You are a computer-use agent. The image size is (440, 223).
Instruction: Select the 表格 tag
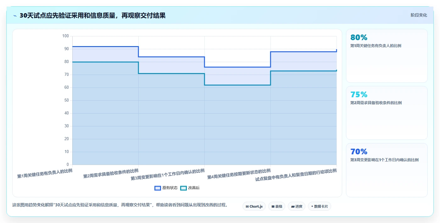[x=277, y=206]
